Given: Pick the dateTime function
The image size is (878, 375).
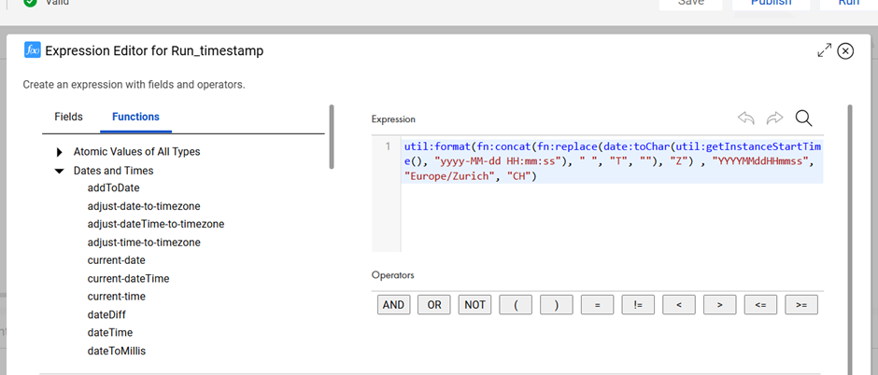Looking at the screenshot, I should pos(110,332).
